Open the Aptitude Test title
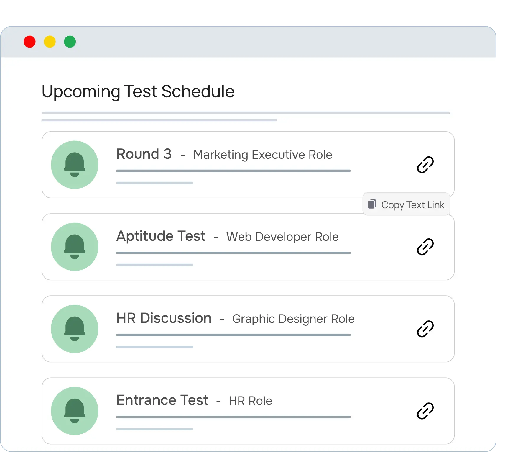 (161, 236)
